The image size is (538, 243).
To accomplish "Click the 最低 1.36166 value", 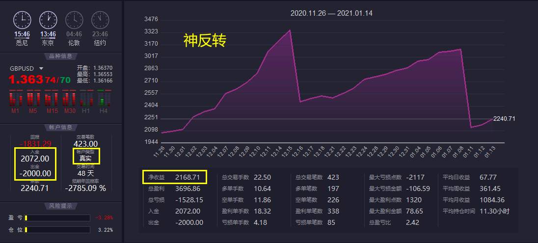I will click(103, 81).
